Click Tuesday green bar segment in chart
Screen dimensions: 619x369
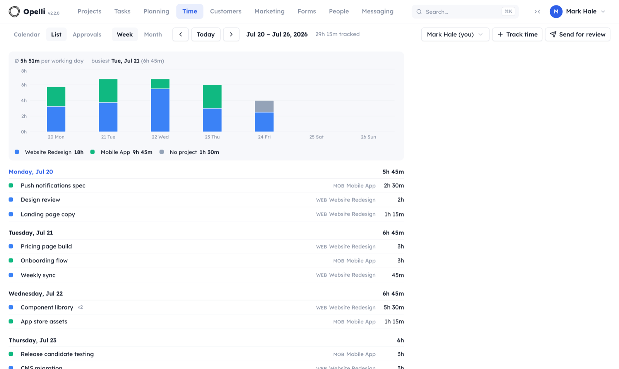coord(108,91)
